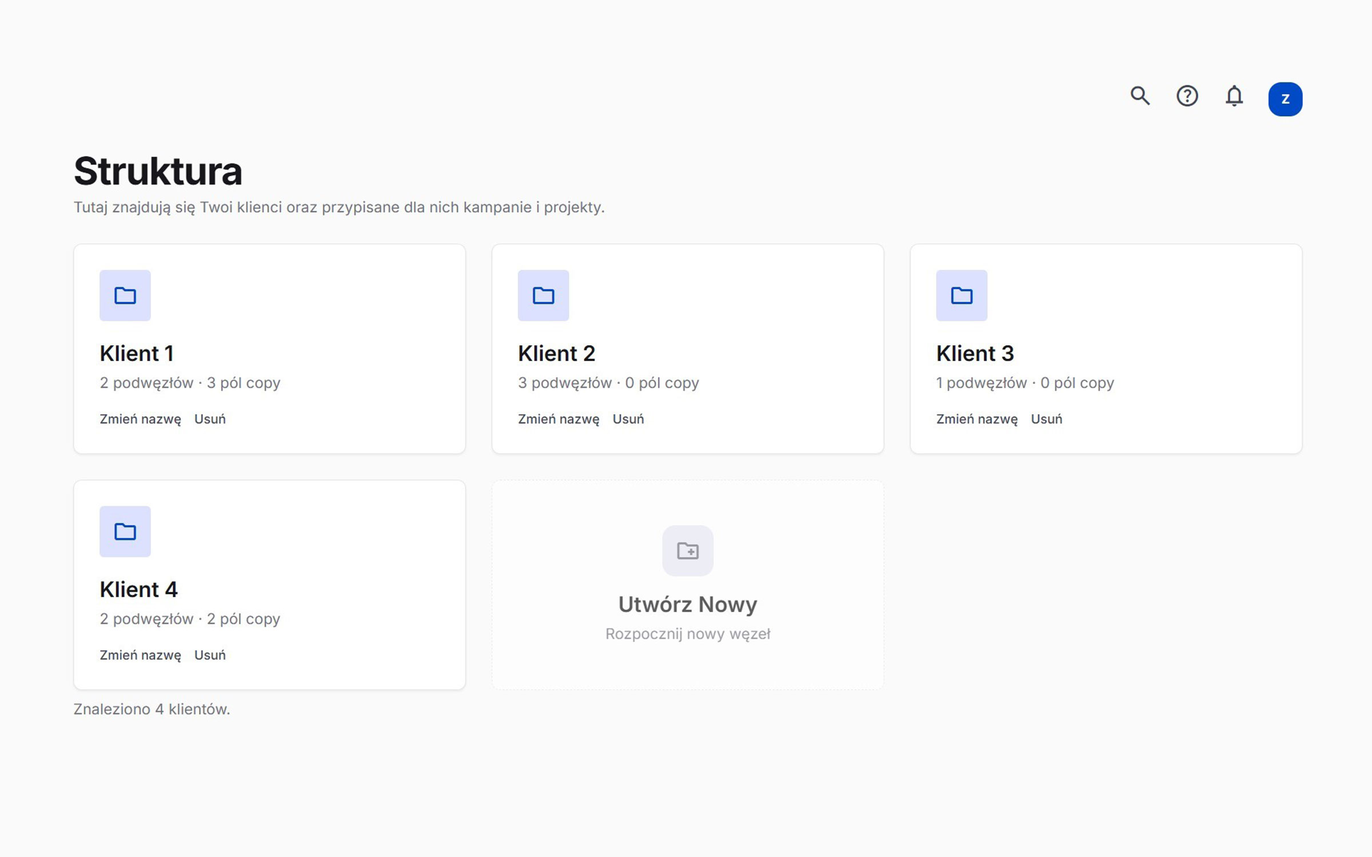The image size is (1372, 857).
Task: Click '3 podwęzłów · 0 pól copy' text
Action: [x=608, y=383]
